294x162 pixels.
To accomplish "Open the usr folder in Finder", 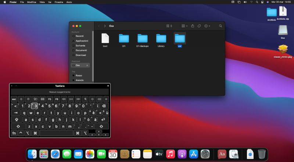I will pos(180,39).
